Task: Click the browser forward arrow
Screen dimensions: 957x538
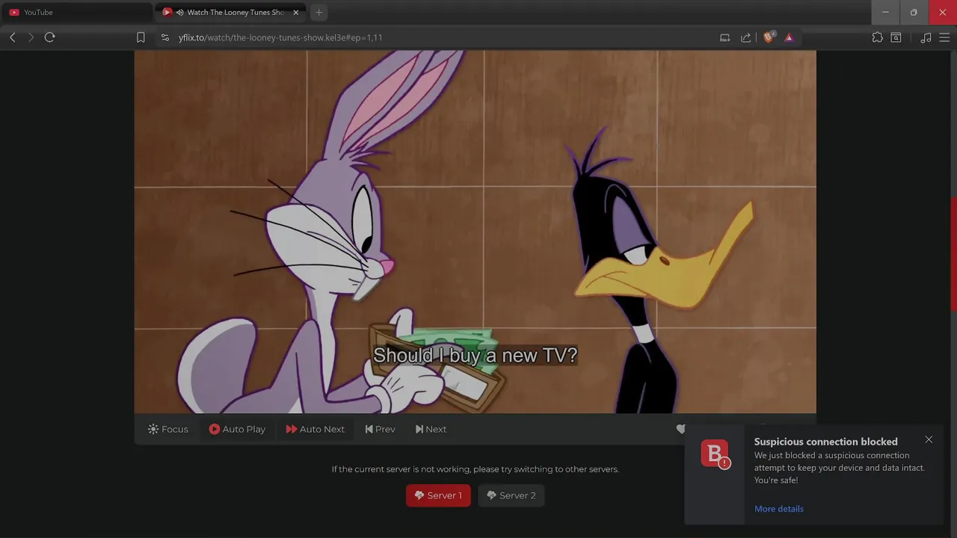Action: pyautogui.click(x=31, y=37)
